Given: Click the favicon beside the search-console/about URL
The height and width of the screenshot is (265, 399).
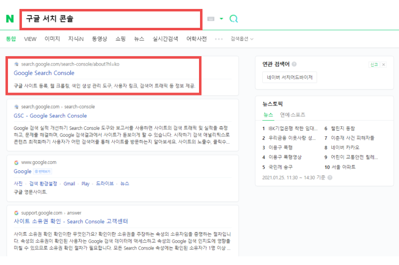Looking at the screenshot, I should [16, 64].
